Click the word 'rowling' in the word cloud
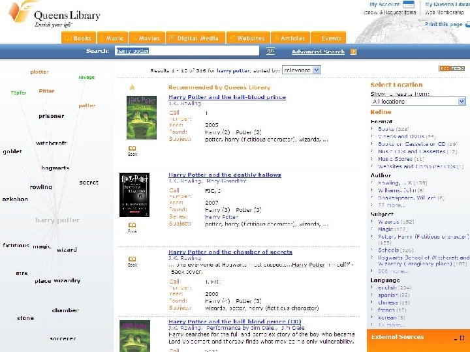This screenshot has width=470, height=352. tap(40, 187)
